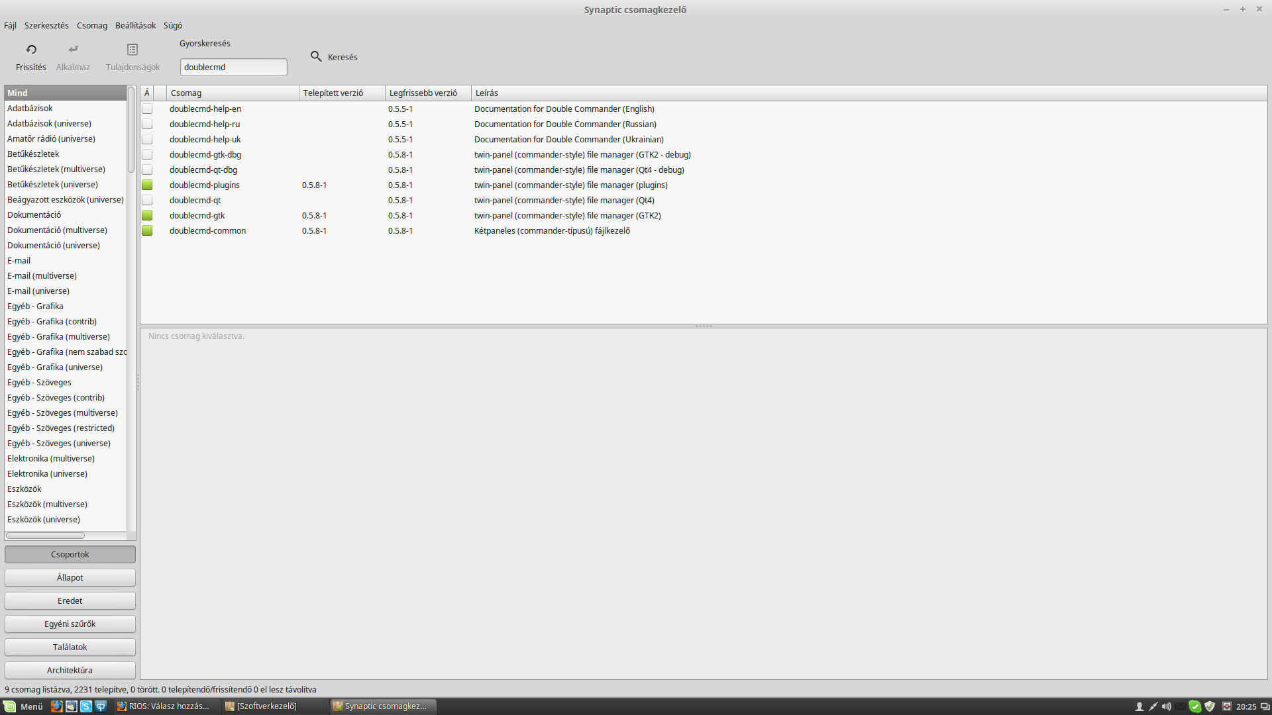Screen dimensions: 1272x715
Task: Click the Állapot filter button
Action: click(70, 578)
